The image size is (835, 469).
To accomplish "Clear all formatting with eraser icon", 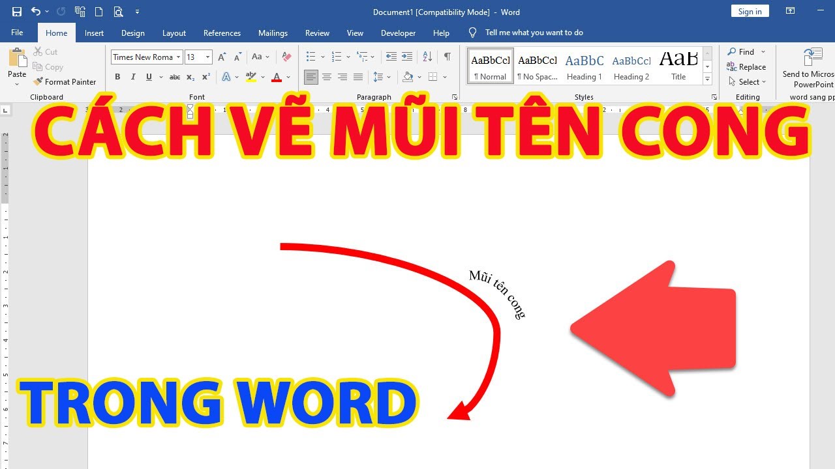I will pyautogui.click(x=286, y=57).
